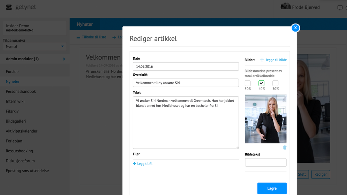Open Aktivitetskalender in sidebar menu
The width and height of the screenshot is (347, 195).
pyautogui.click(x=22, y=131)
